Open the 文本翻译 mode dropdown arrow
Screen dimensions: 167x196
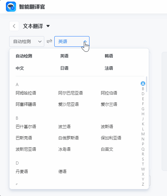[x=48, y=26]
